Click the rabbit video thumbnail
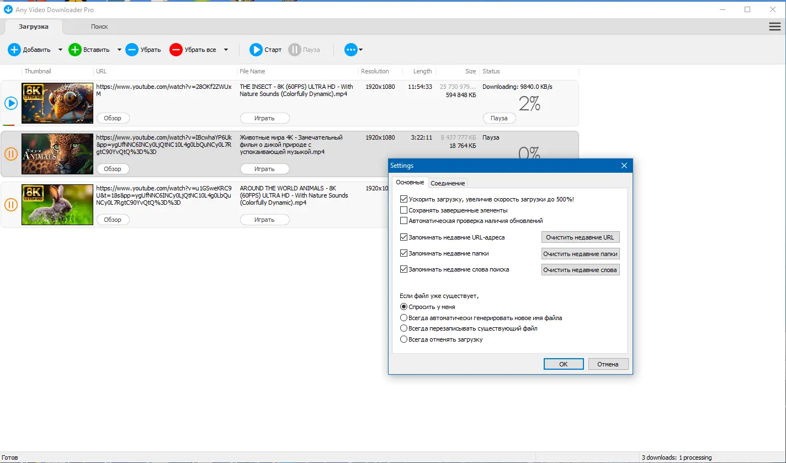The image size is (786, 463). [57, 204]
